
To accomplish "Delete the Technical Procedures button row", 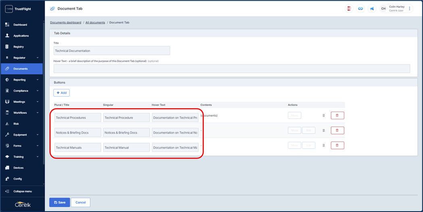I will pos(337,116).
